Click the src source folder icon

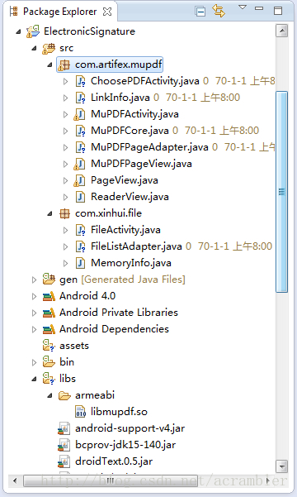point(49,48)
